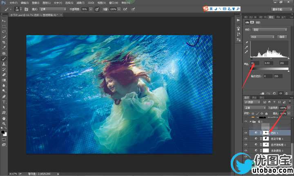
Task: Click the gray point eyedropper
Action: (247, 47)
